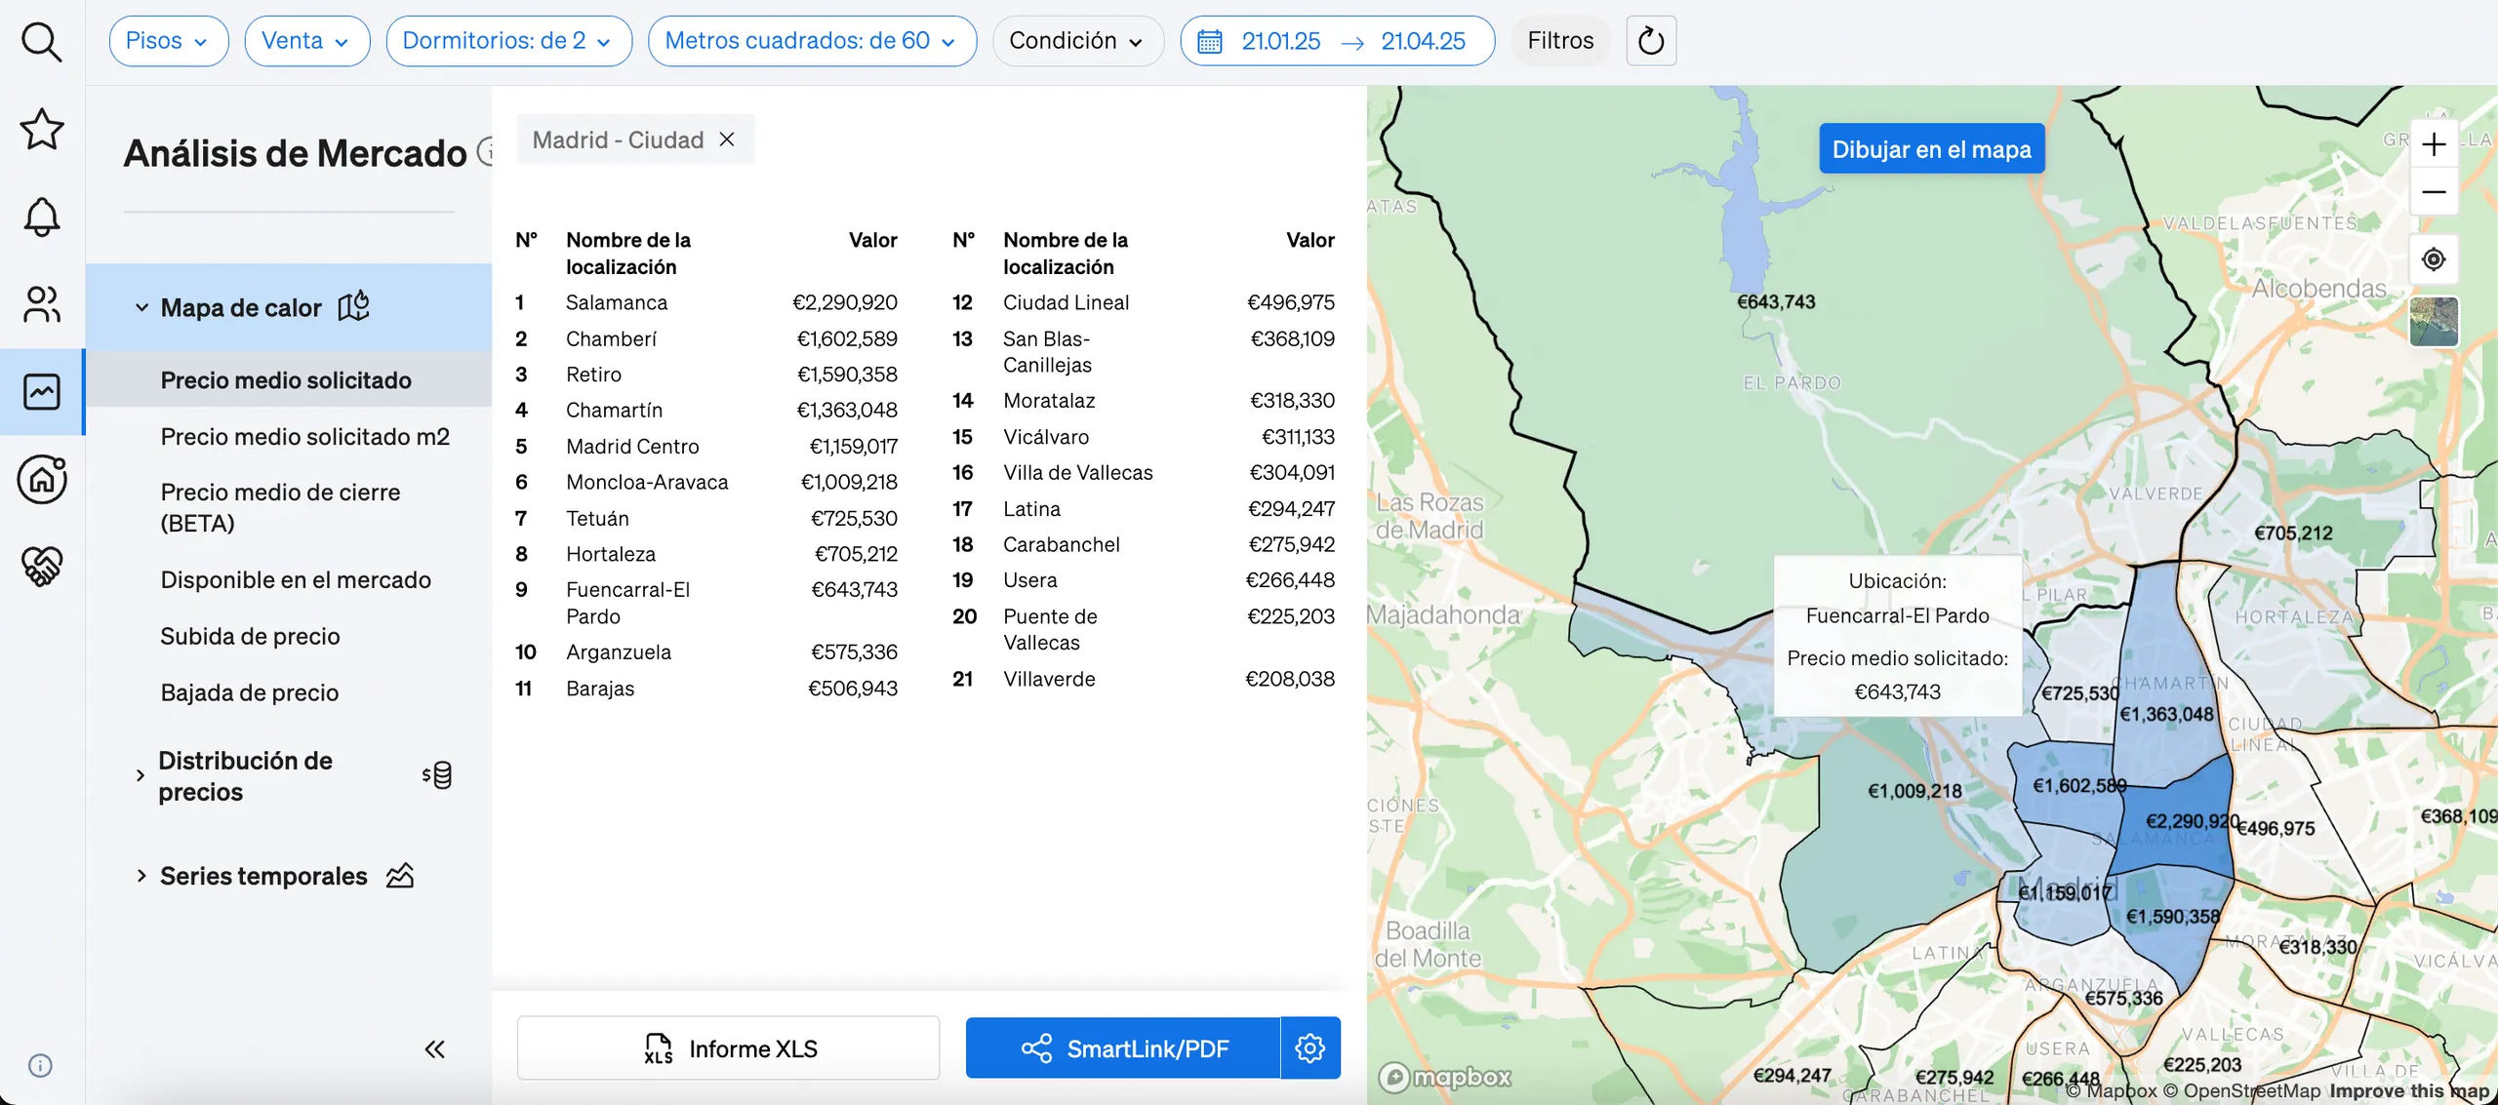The height and width of the screenshot is (1105, 2498).
Task: Click the refresh filters icon
Action: [1651, 41]
